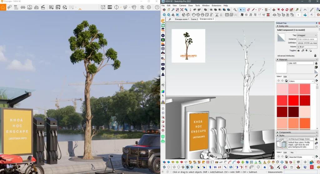Pick the bright red color swatch

(293, 100)
